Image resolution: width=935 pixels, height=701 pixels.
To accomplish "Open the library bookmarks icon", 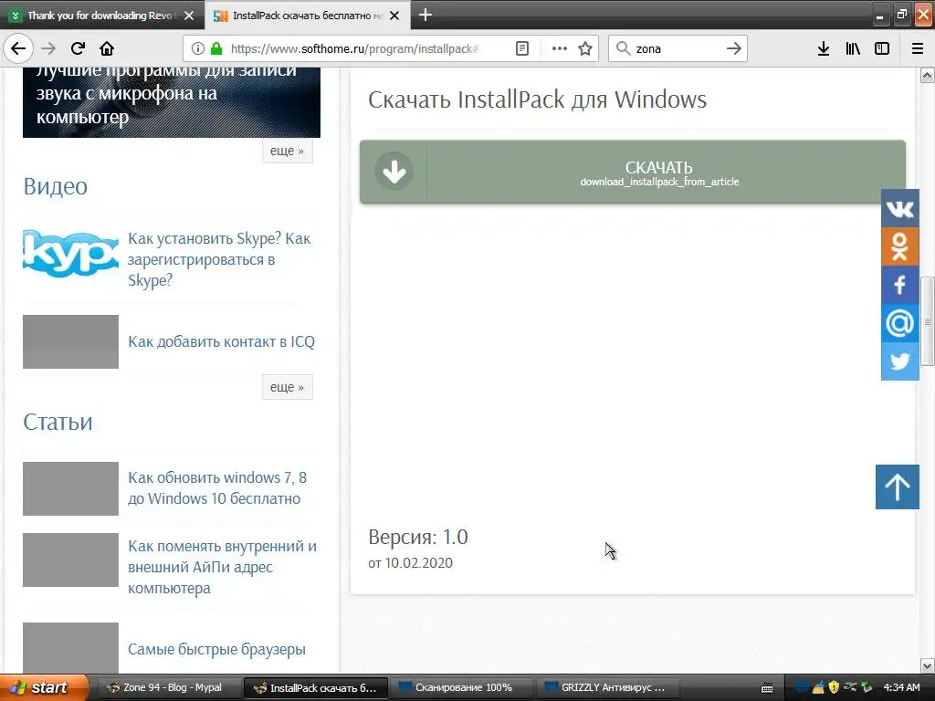I will coord(853,48).
